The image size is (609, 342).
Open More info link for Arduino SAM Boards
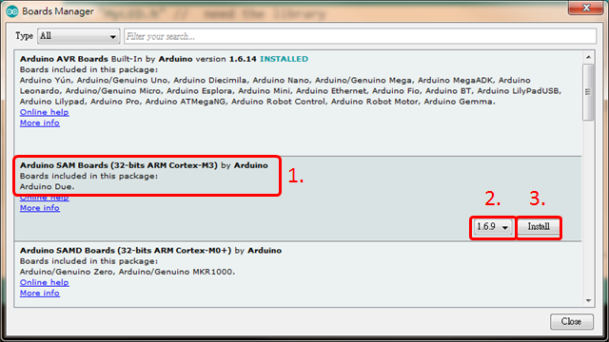point(40,208)
